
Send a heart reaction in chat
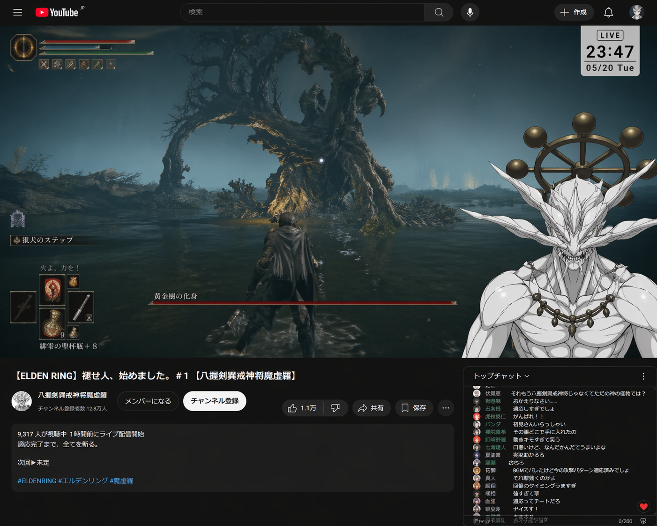pyautogui.click(x=643, y=506)
